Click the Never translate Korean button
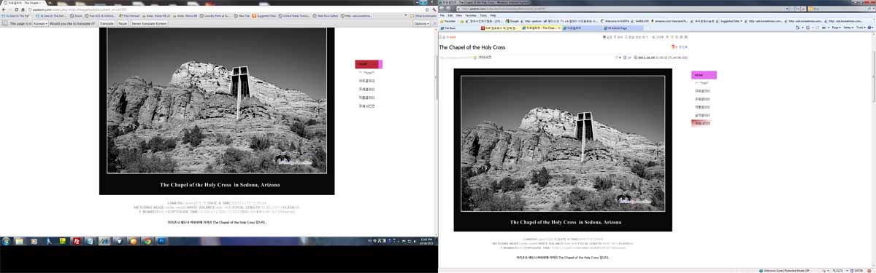 coord(149,23)
